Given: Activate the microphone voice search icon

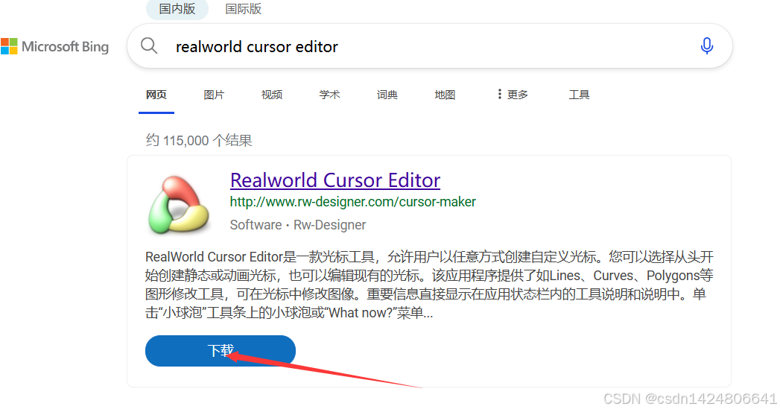Looking at the screenshot, I should tap(706, 45).
